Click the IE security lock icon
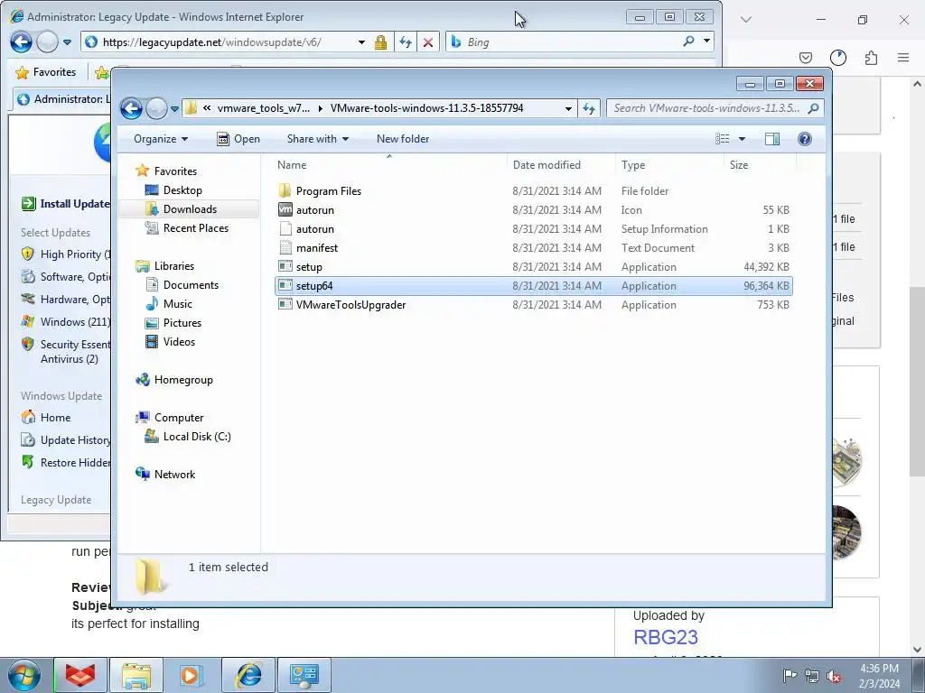 [x=380, y=42]
